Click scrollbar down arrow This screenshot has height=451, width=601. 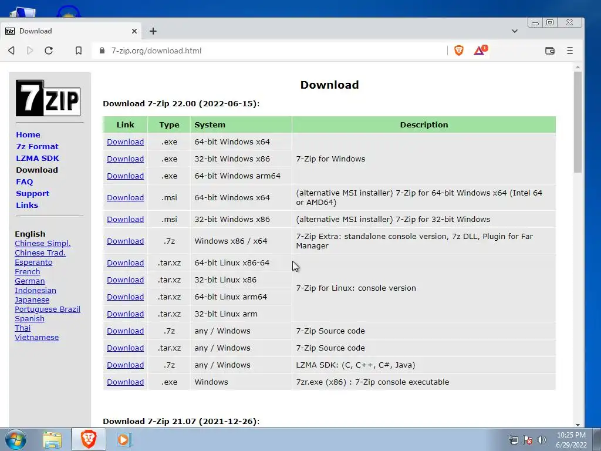(x=578, y=425)
